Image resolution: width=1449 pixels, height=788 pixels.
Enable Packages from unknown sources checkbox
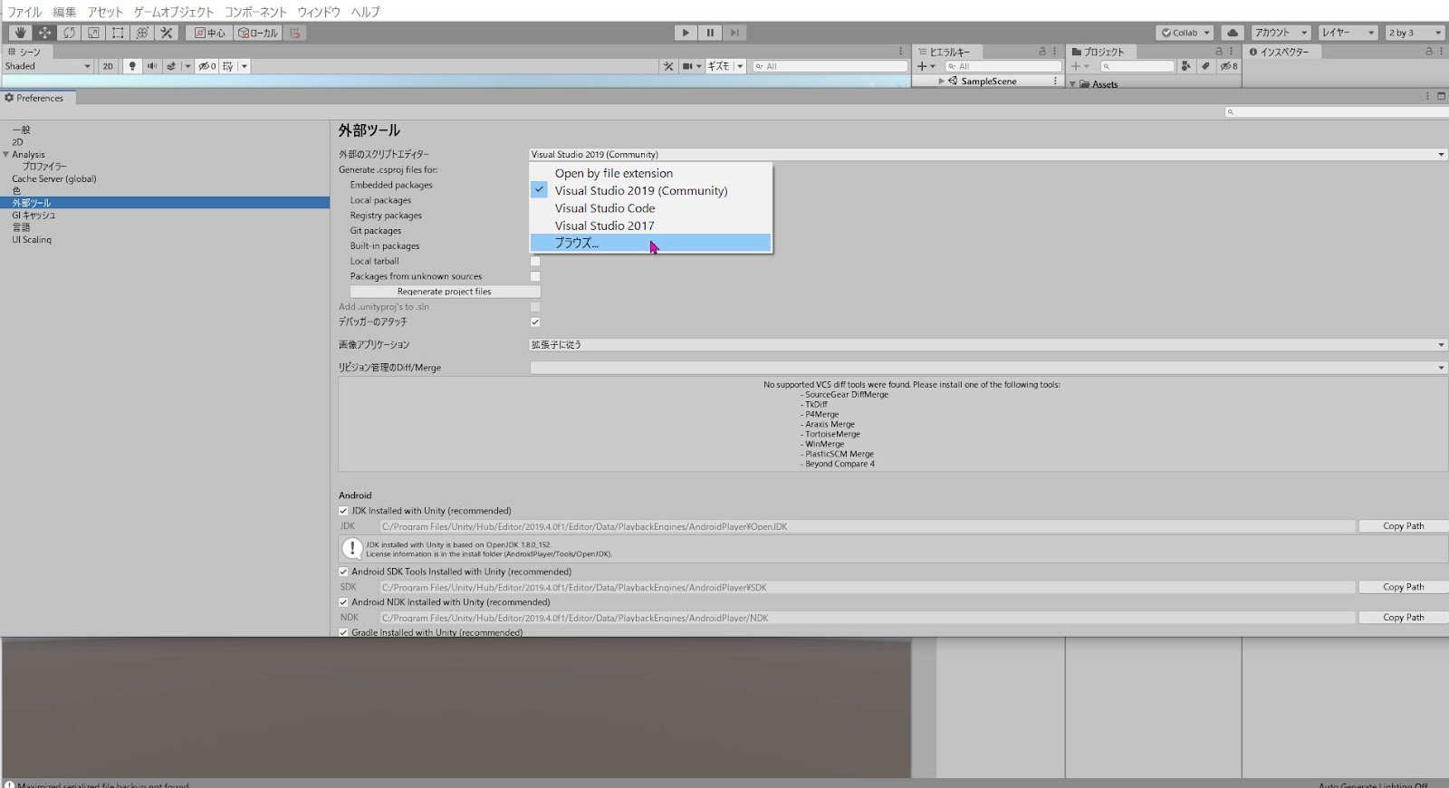click(x=535, y=276)
